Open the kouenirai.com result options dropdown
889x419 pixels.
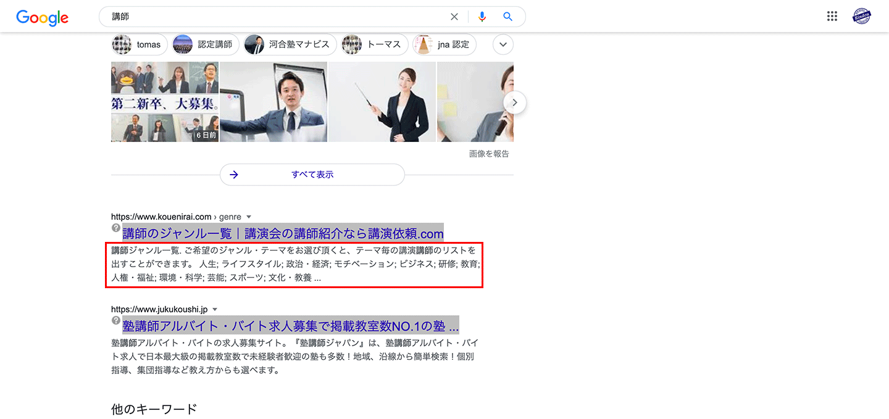point(249,217)
